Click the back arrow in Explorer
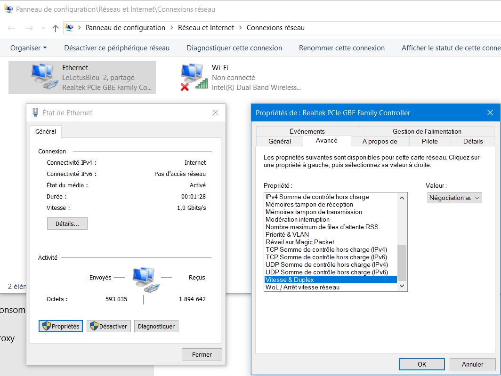Image resolution: width=501 pixels, height=376 pixels. [11, 28]
